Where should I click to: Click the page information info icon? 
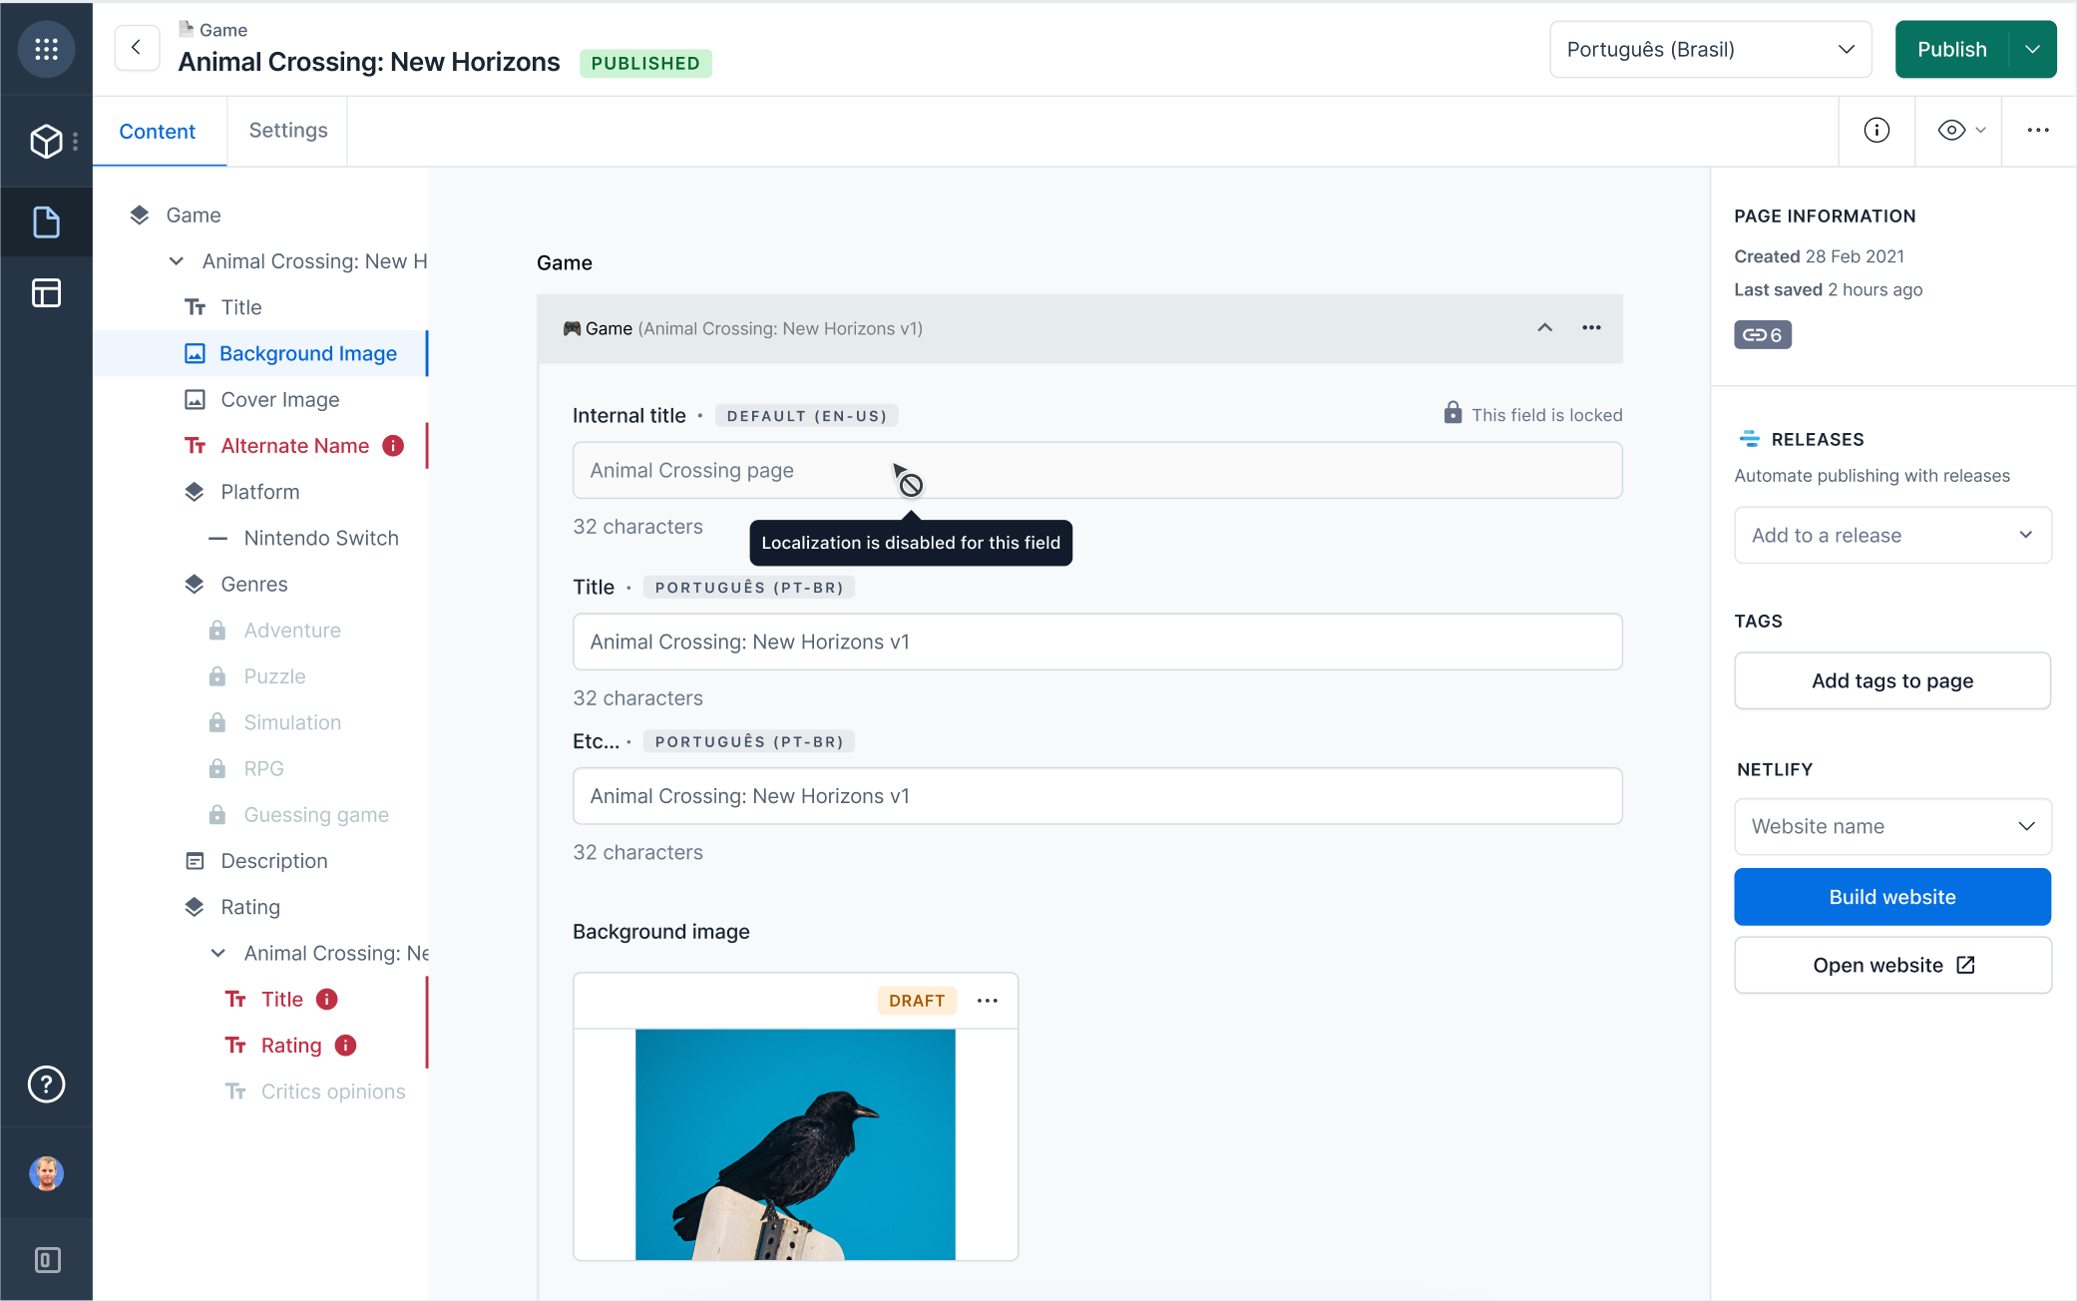[x=1876, y=131]
